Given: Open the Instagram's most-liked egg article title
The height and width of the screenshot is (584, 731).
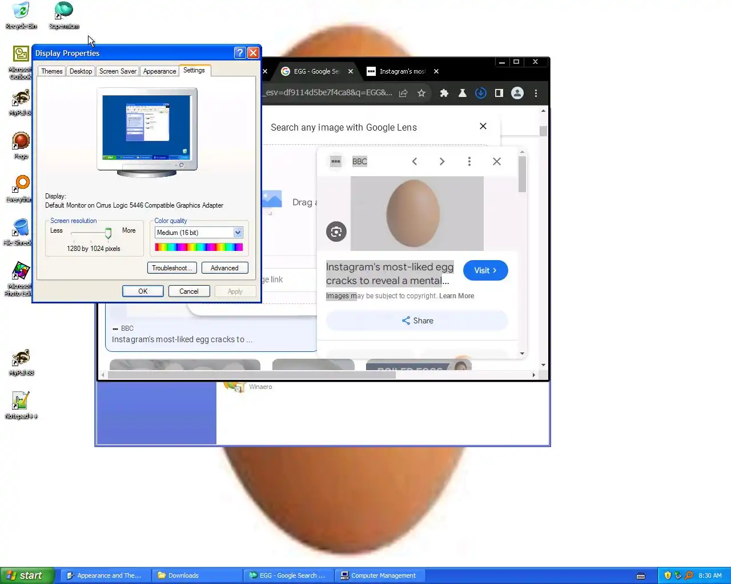Looking at the screenshot, I should tap(389, 274).
